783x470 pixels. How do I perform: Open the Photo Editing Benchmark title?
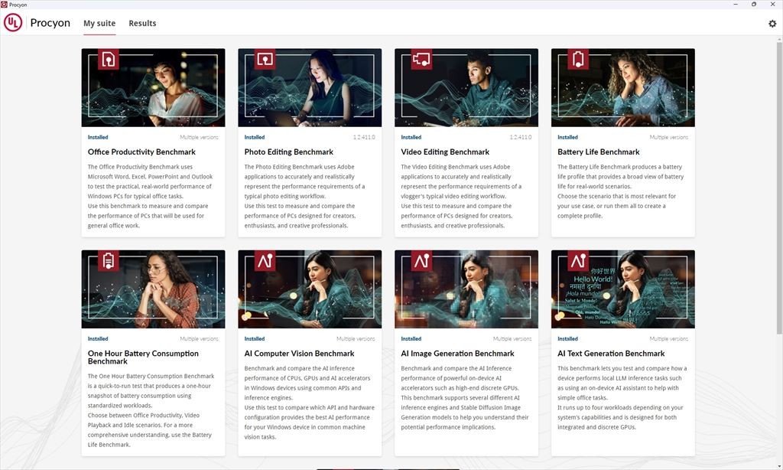(x=288, y=152)
